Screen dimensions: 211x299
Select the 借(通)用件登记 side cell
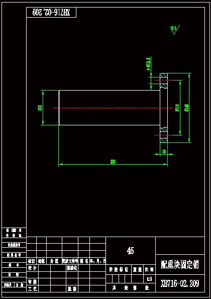(14, 233)
